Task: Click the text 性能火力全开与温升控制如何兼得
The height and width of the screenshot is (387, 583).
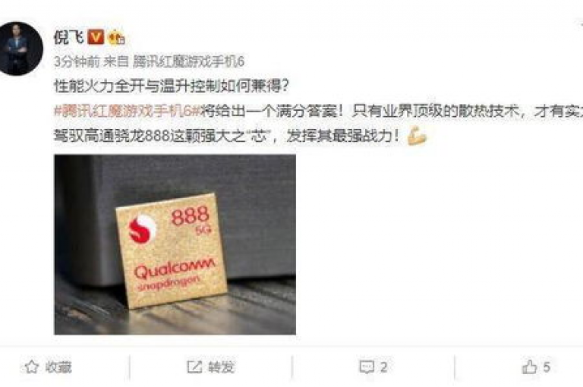Action: [166, 87]
